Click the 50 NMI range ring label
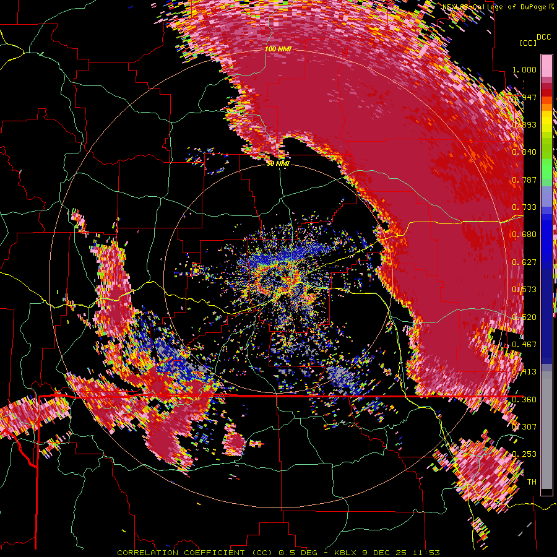Viewport: 557px width, 557px height. point(278,163)
